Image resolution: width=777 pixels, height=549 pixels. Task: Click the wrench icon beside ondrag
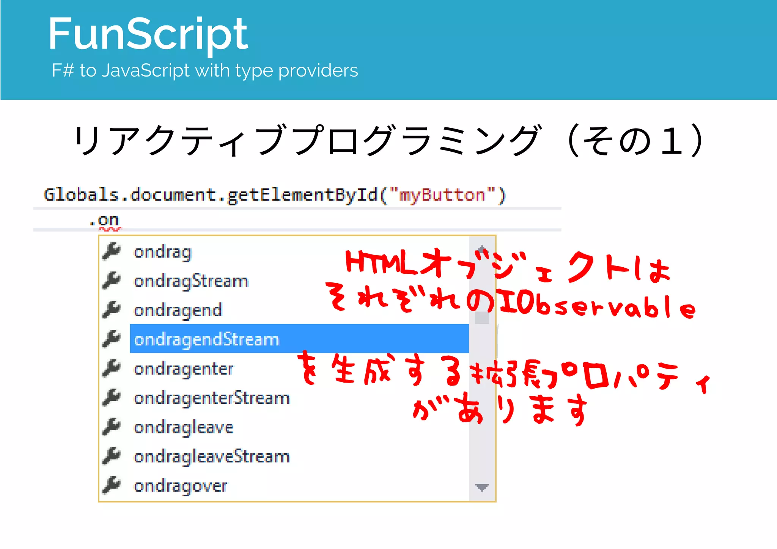112,251
